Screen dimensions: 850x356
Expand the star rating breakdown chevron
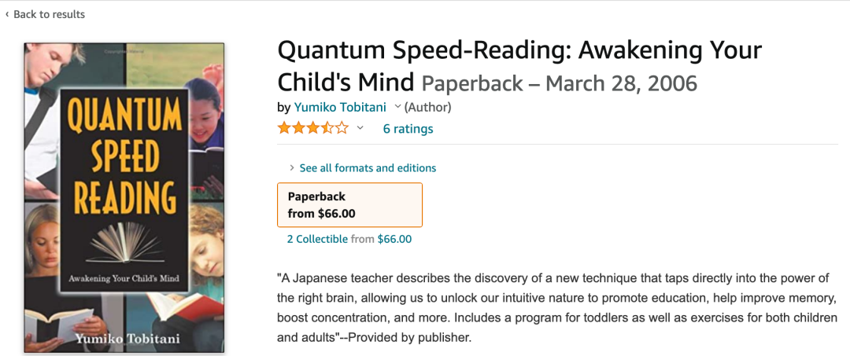click(360, 128)
